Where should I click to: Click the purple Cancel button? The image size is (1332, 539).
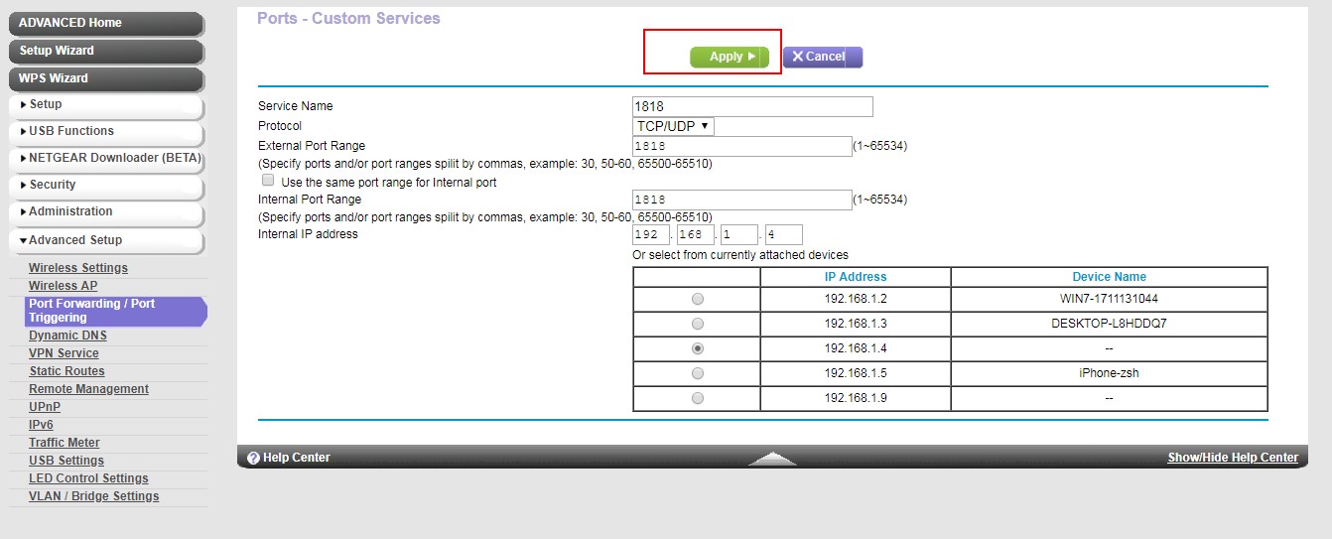pyautogui.click(x=823, y=58)
